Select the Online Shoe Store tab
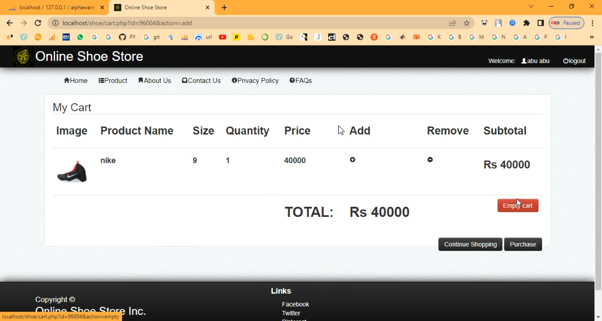 162,8
